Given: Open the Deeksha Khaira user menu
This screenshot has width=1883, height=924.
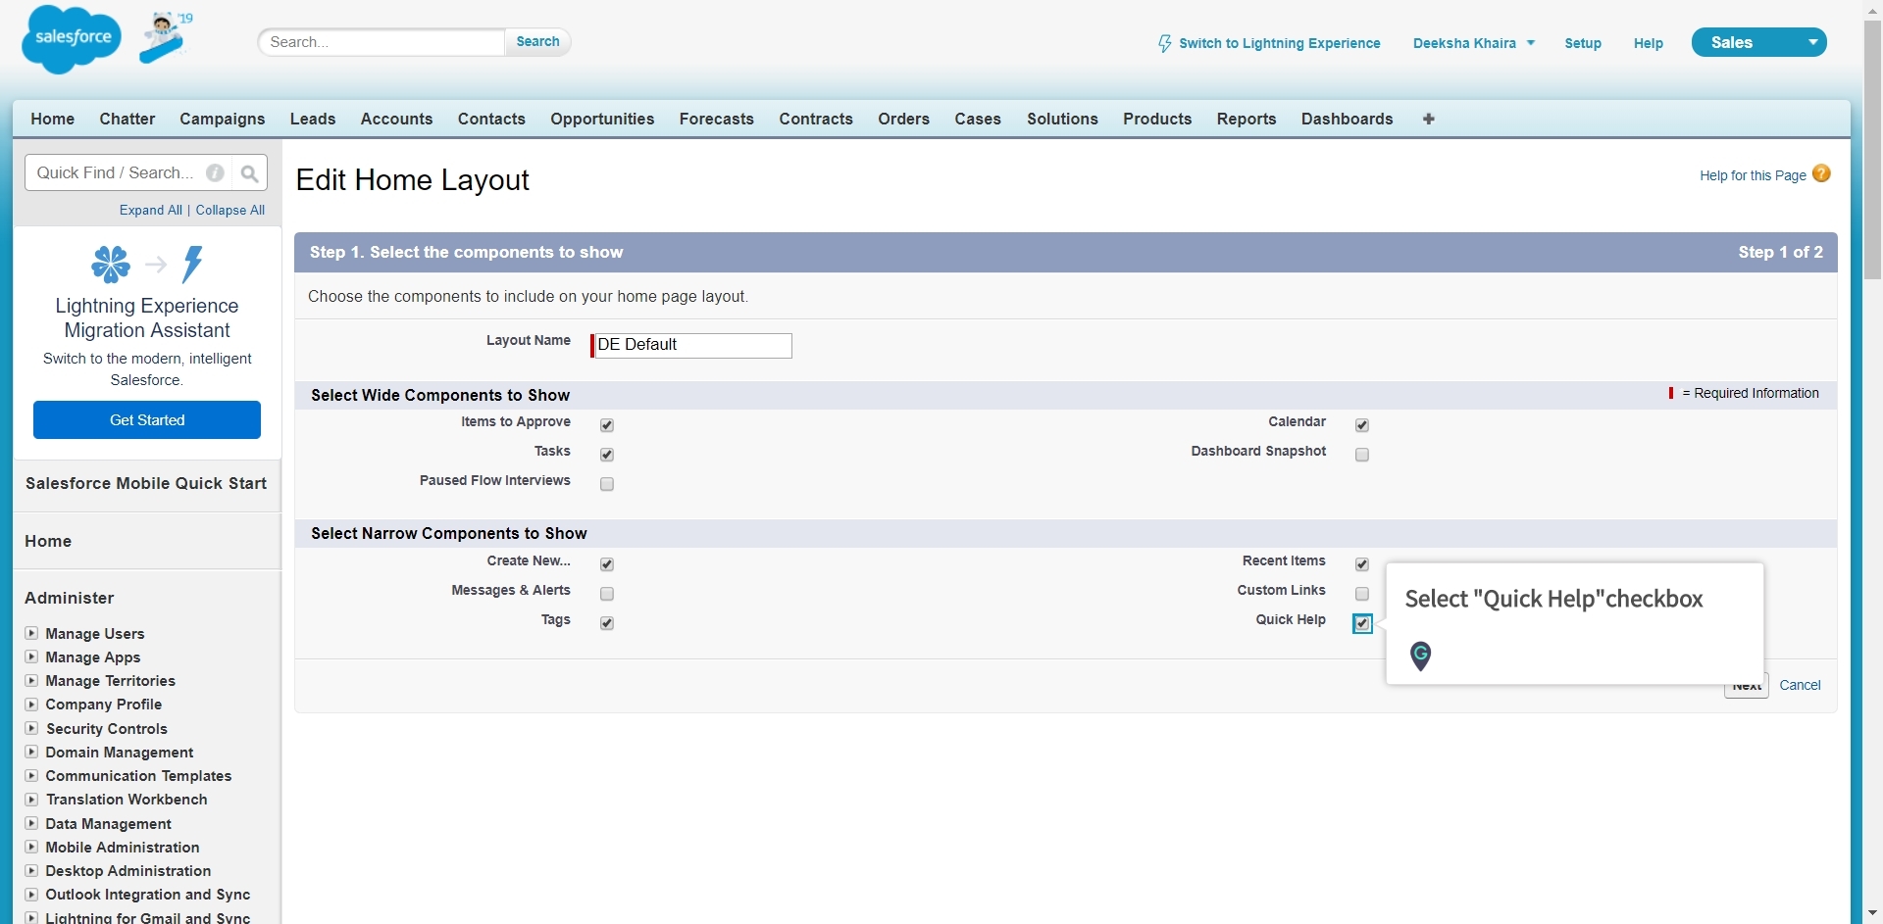Looking at the screenshot, I should click(1473, 43).
